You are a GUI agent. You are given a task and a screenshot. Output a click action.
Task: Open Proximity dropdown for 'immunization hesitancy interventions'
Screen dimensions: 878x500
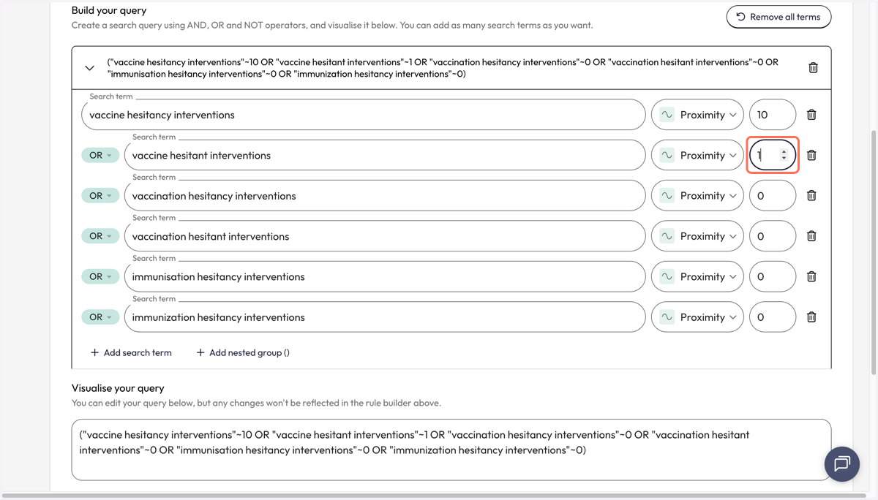(697, 317)
